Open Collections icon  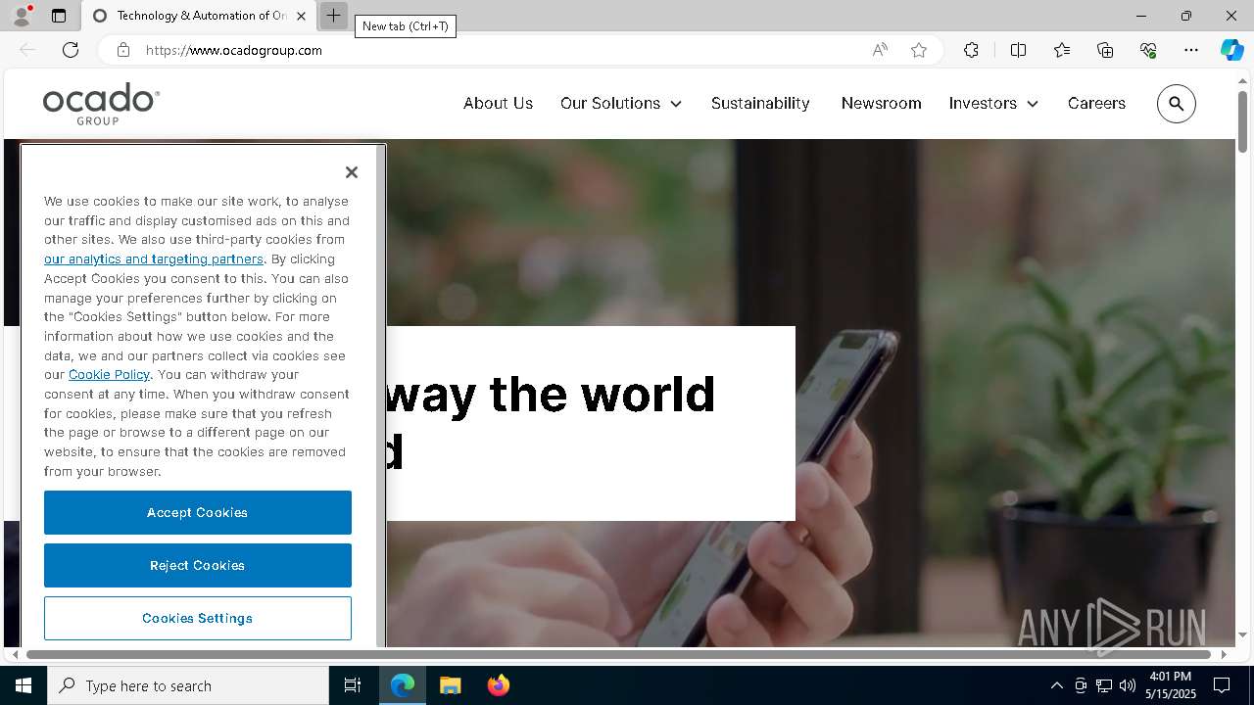1105,50
